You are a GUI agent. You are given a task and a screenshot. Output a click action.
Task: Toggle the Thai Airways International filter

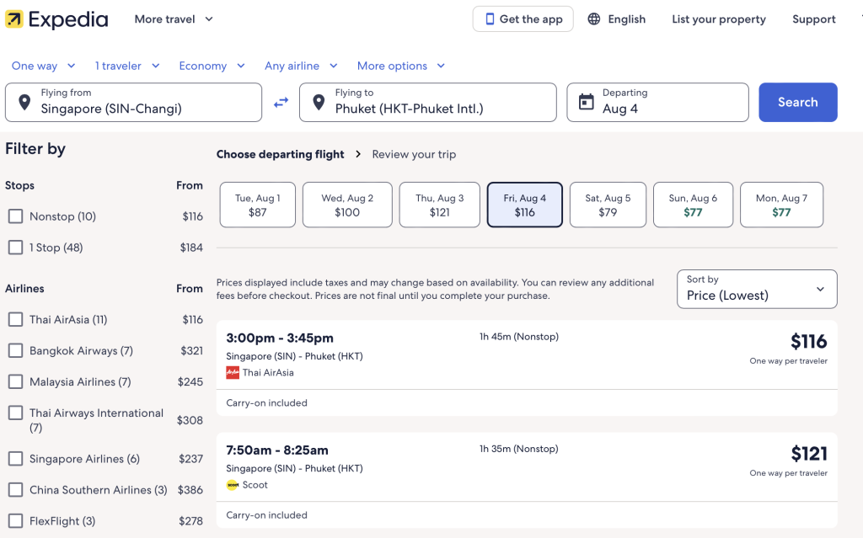pyautogui.click(x=15, y=413)
